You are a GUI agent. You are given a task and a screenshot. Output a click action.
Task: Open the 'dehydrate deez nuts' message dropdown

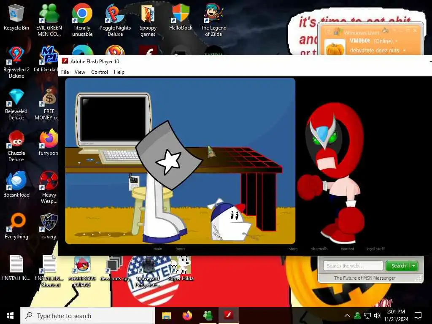coord(404,51)
